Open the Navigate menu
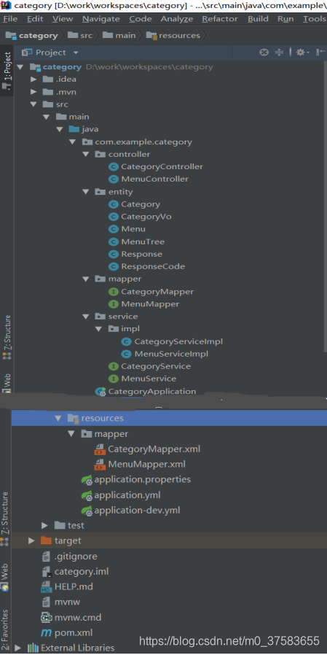The image size is (327, 655). [101, 19]
